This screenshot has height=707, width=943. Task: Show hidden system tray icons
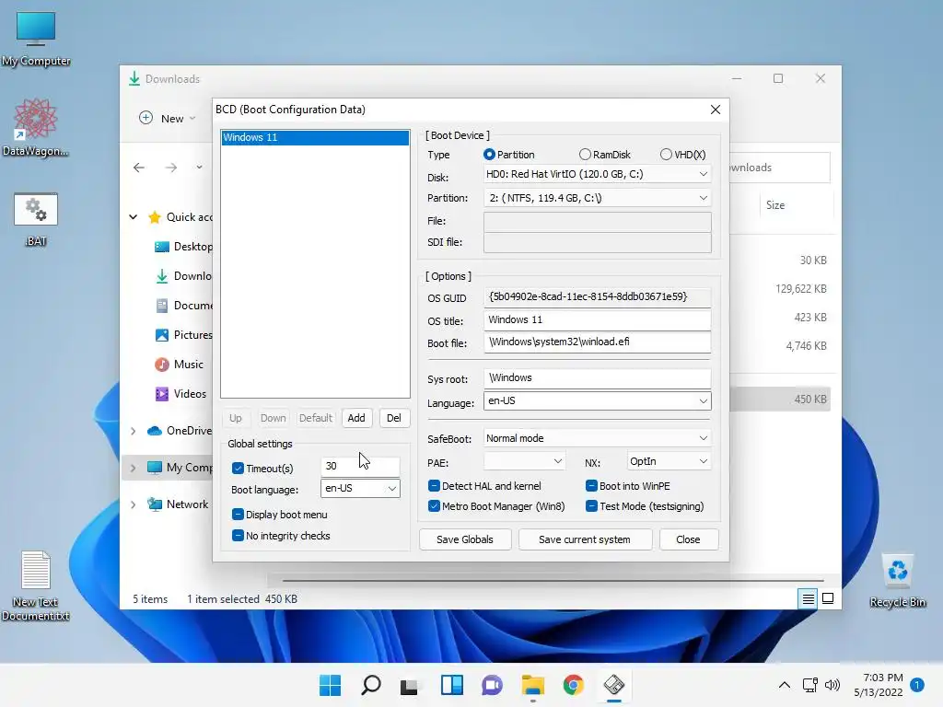tap(785, 685)
